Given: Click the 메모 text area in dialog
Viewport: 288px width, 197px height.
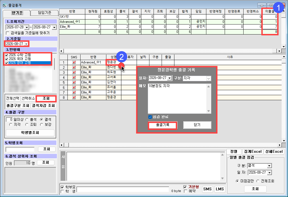Looking at the screenshot, I should (x=177, y=98).
